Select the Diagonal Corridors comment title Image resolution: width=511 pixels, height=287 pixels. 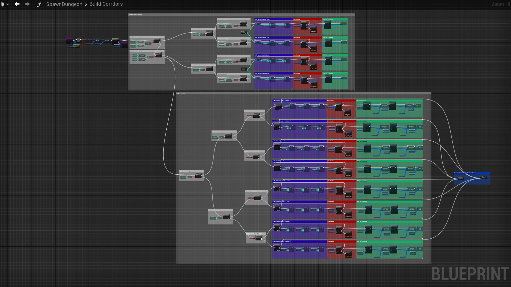[180, 93]
